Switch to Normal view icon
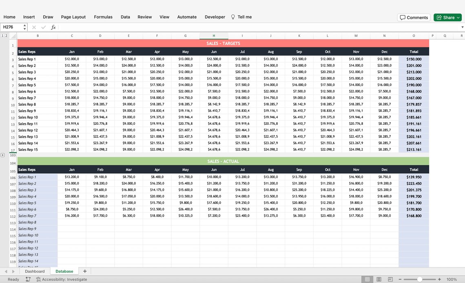The height and width of the screenshot is (283, 465). [x=367, y=279]
